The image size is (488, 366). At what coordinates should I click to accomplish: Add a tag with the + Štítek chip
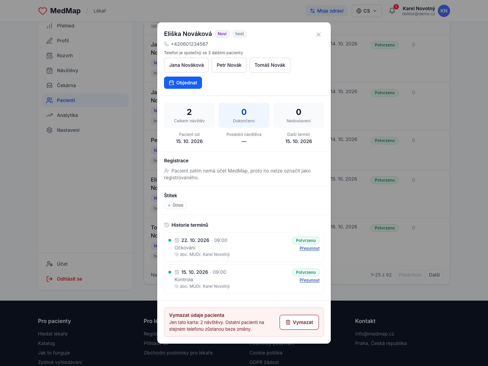click(x=175, y=205)
